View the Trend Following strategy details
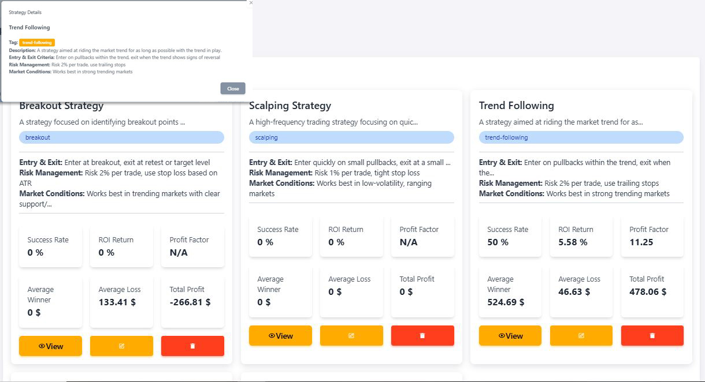Screen dimensions: 705x382 tap(510, 335)
